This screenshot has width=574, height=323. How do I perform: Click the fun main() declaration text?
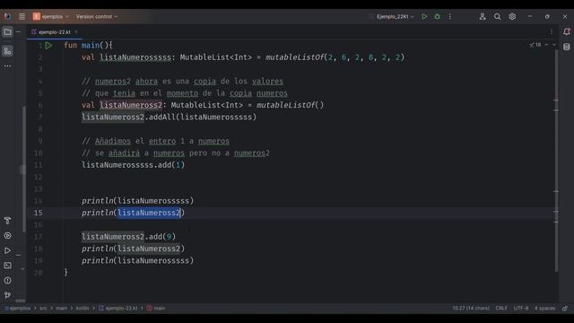point(88,46)
